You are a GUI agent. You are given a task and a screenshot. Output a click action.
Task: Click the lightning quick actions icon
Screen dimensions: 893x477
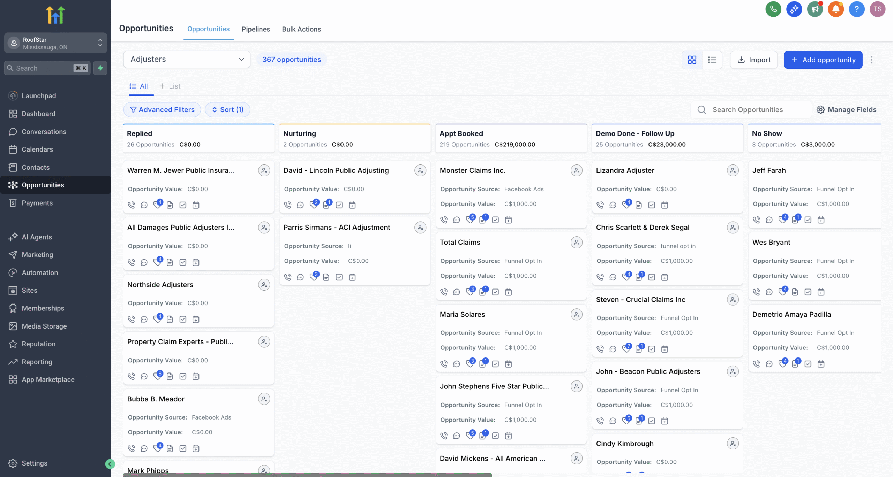click(100, 68)
